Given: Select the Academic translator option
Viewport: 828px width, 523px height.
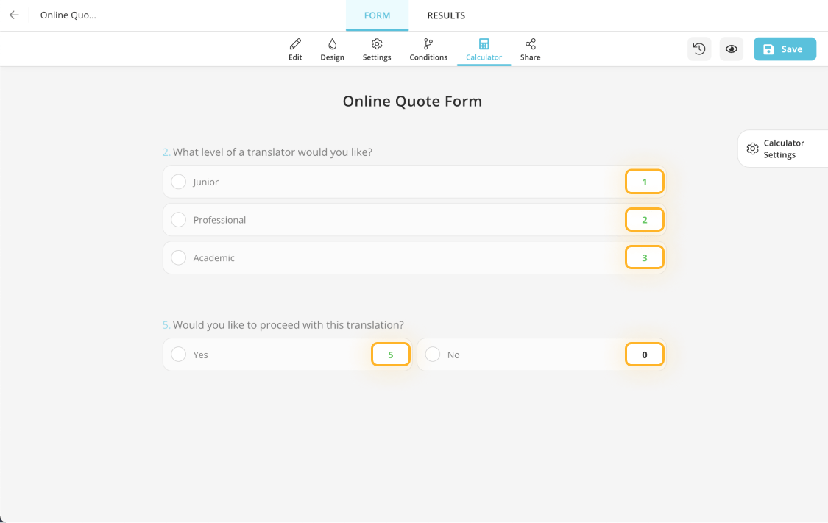Looking at the screenshot, I should pos(178,257).
